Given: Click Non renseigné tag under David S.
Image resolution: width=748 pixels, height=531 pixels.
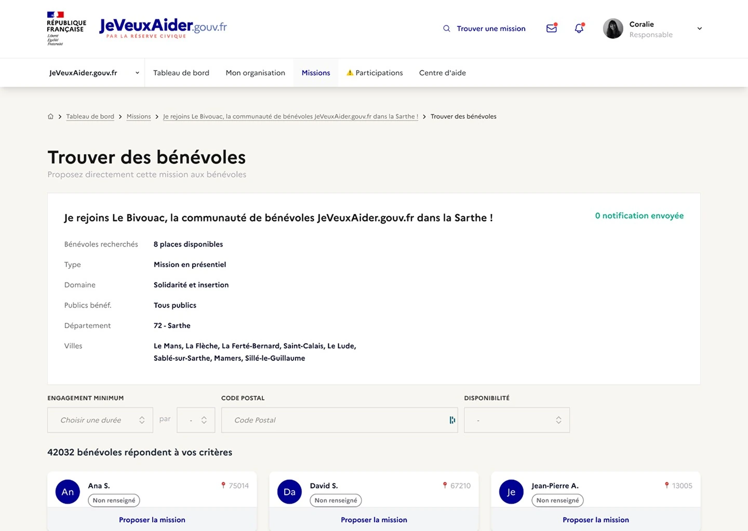Looking at the screenshot, I should point(336,500).
